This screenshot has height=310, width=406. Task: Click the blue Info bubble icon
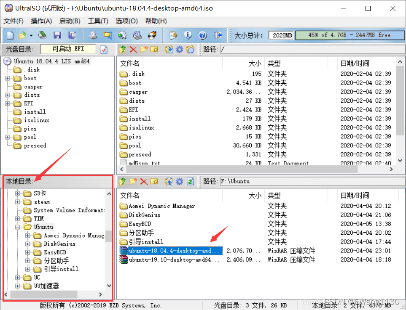click(188, 35)
